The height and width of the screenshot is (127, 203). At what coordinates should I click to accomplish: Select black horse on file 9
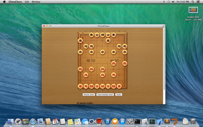click(x=125, y=46)
